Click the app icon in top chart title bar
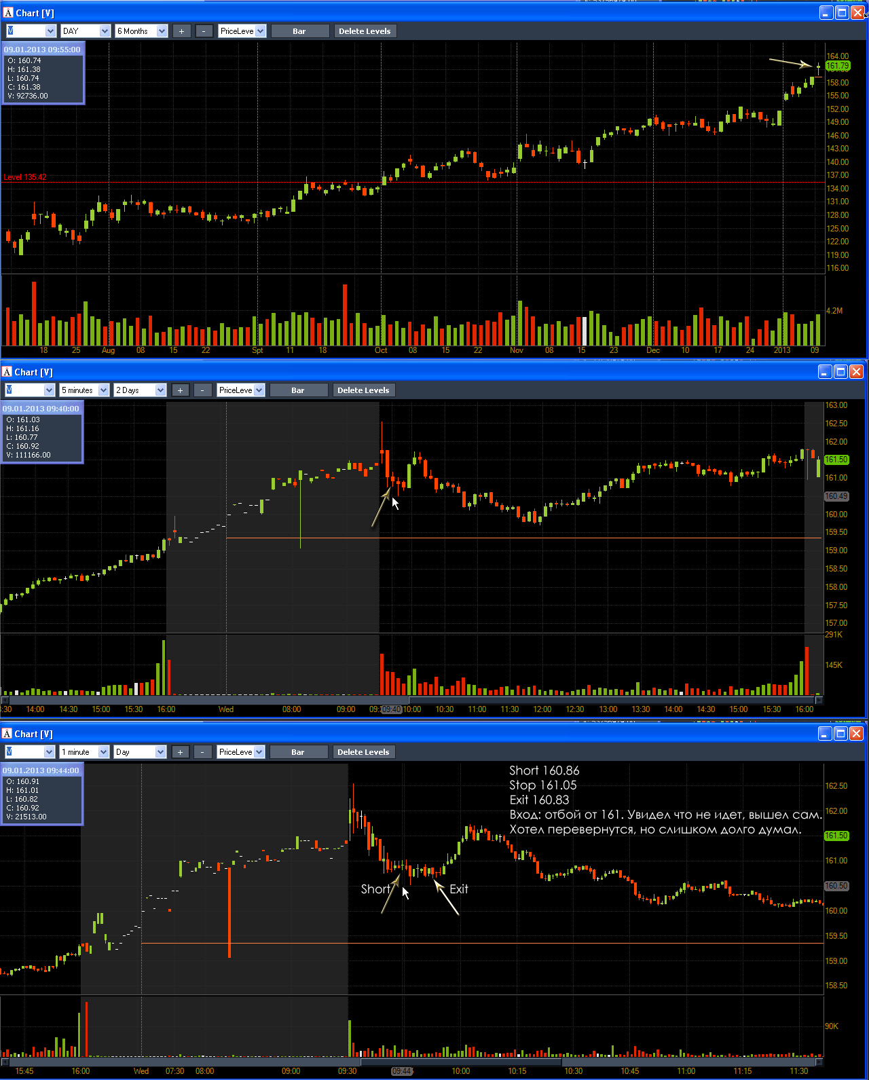This screenshot has width=869, height=1080. (8, 13)
